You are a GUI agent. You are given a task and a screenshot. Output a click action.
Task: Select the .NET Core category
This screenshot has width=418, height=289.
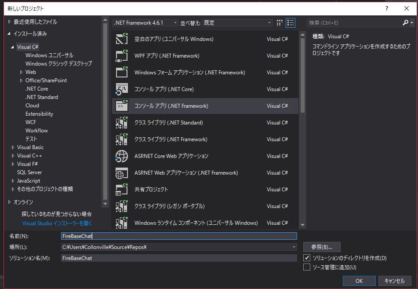pos(37,88)
